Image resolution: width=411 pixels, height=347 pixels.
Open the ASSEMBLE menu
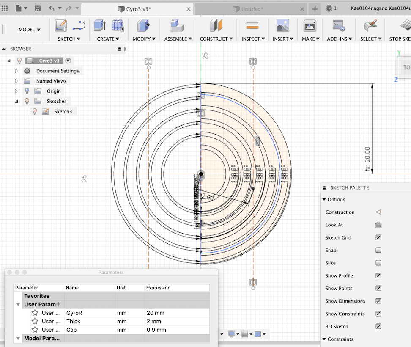pyautogui.click(x=178, y=39)
